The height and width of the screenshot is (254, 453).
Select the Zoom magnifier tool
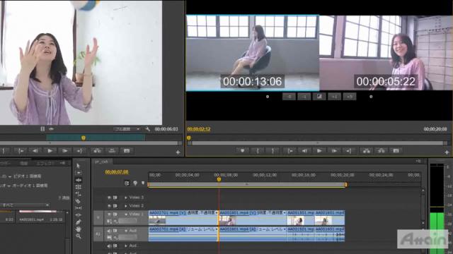click(78, 236)
